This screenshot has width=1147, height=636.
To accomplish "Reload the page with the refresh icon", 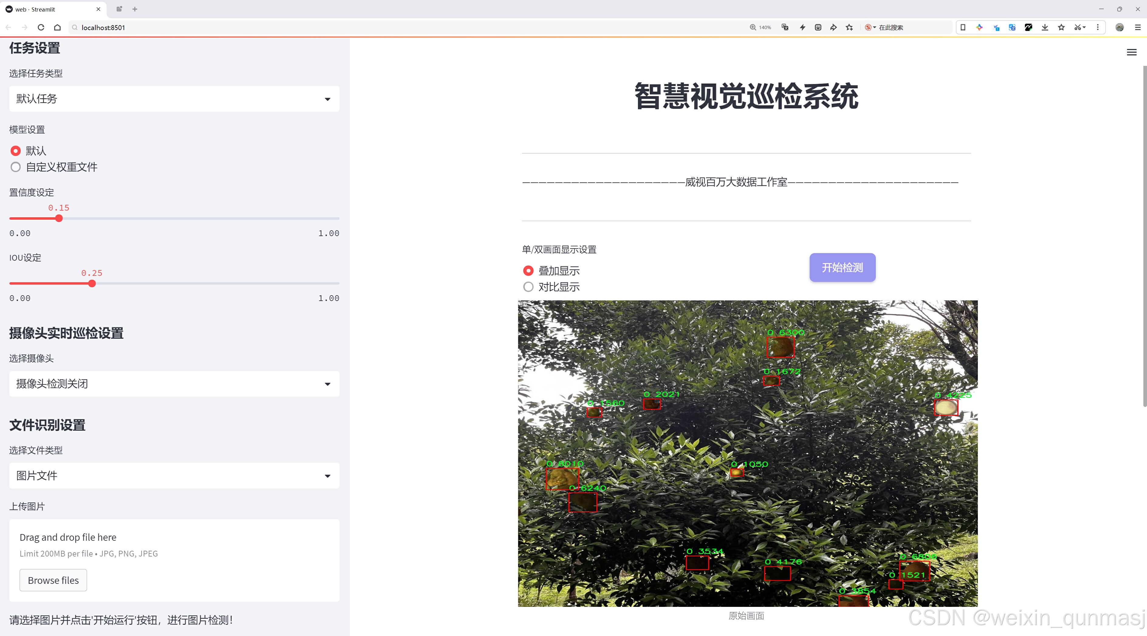I will [x=41, y=27].
